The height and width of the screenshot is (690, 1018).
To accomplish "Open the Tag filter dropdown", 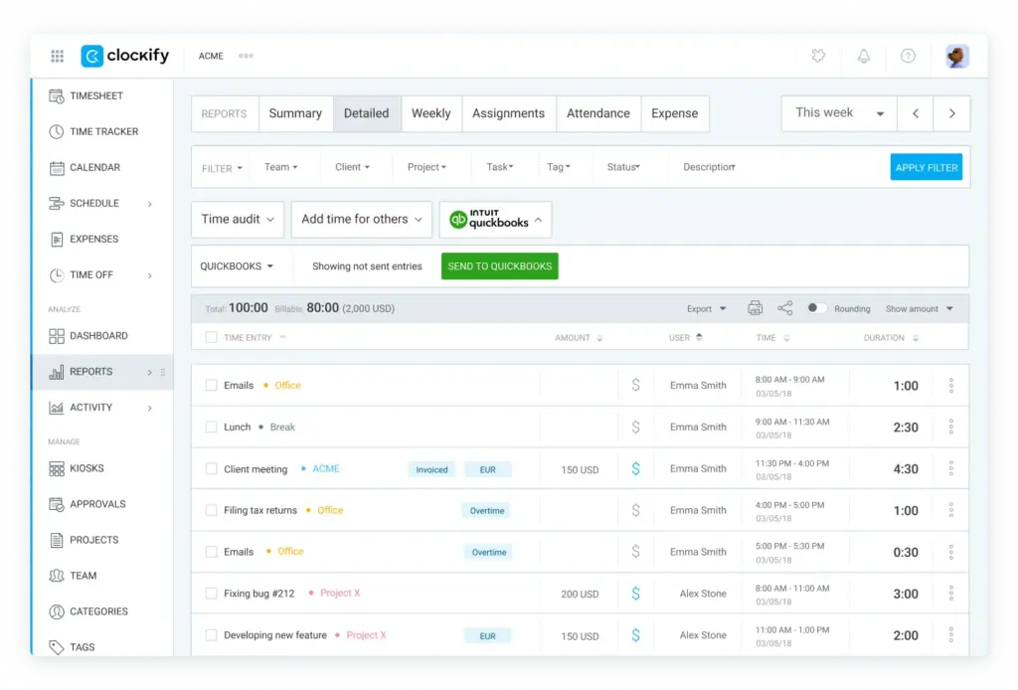I will (559, 167).
